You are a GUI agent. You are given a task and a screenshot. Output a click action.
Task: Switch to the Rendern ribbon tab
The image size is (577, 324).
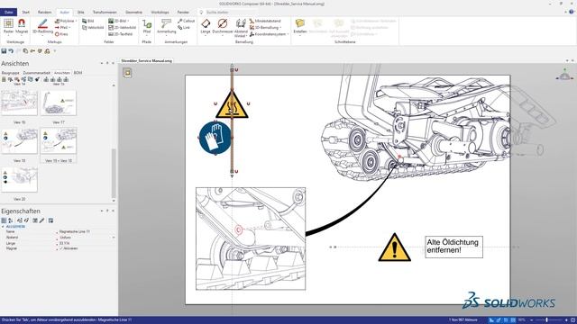coord(44,12)
